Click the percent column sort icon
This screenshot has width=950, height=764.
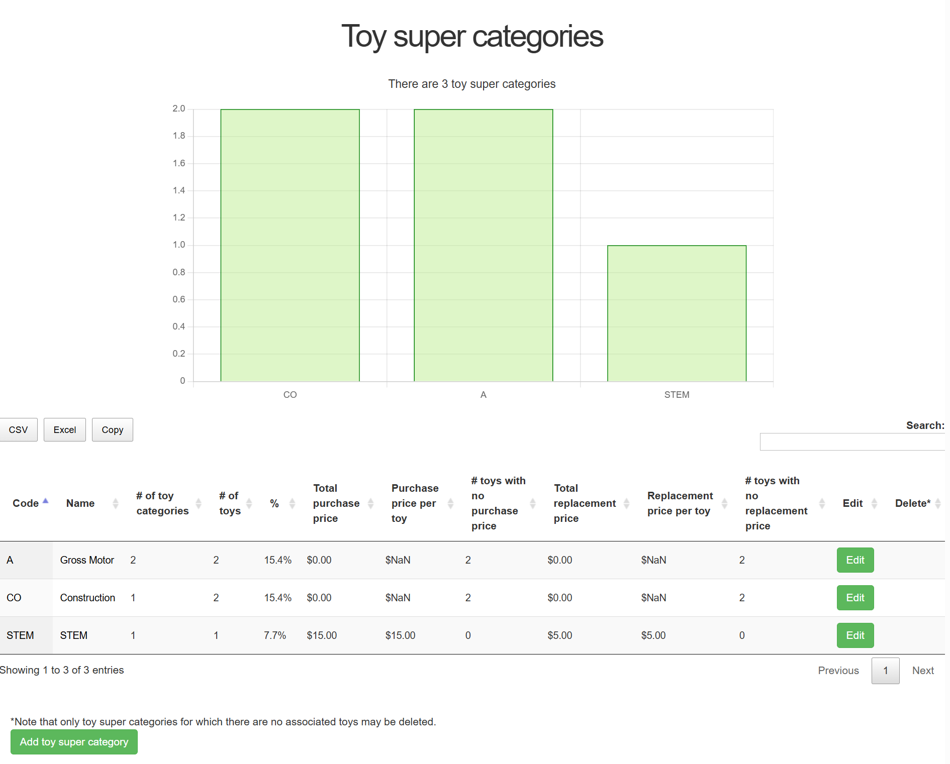pyautogui.click(x=292, y=503)
